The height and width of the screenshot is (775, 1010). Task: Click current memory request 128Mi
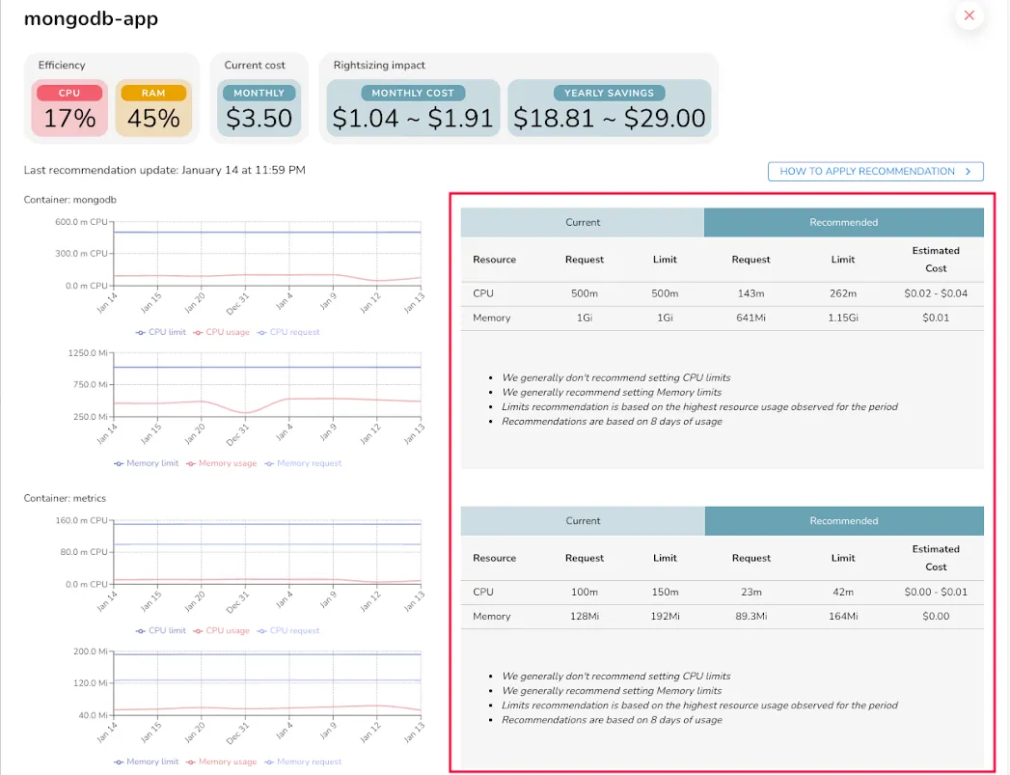coord(585,617)
